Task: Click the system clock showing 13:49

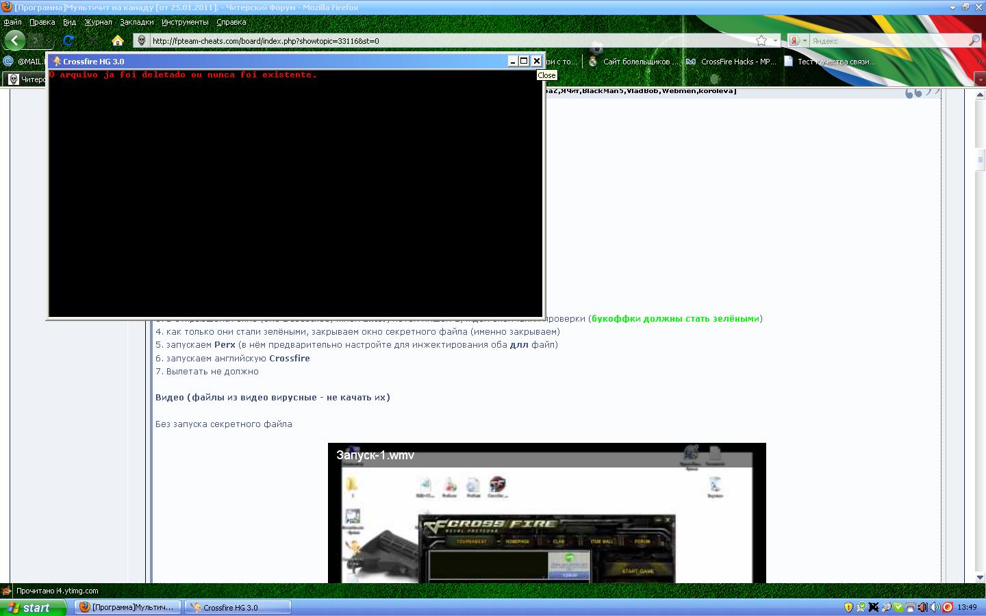Action: [967, 607]
